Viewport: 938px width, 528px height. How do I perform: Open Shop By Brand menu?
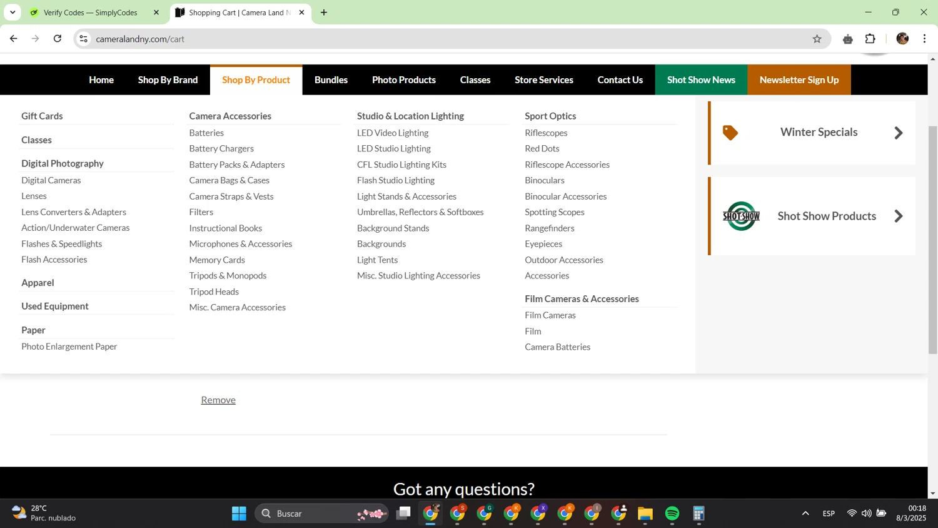(168, 80)
